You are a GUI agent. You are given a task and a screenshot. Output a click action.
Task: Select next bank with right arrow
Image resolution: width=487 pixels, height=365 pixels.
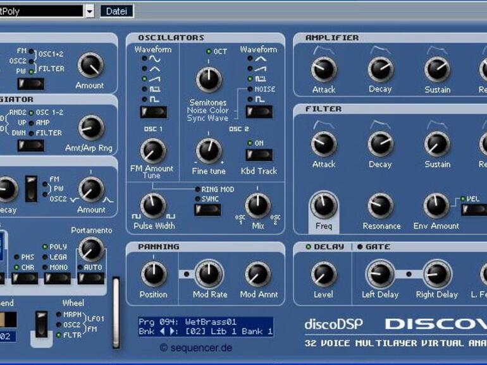click(173, 332)
